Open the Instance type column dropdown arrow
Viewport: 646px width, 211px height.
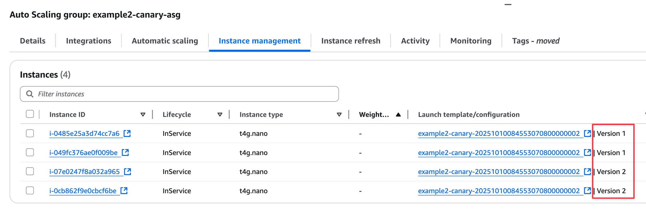pos(339,115)
